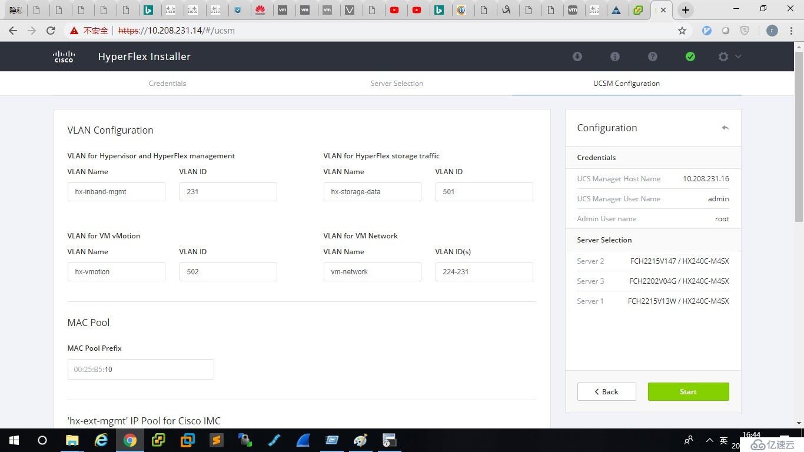Open Cortana search circle on taskbar

pos(42,440)
